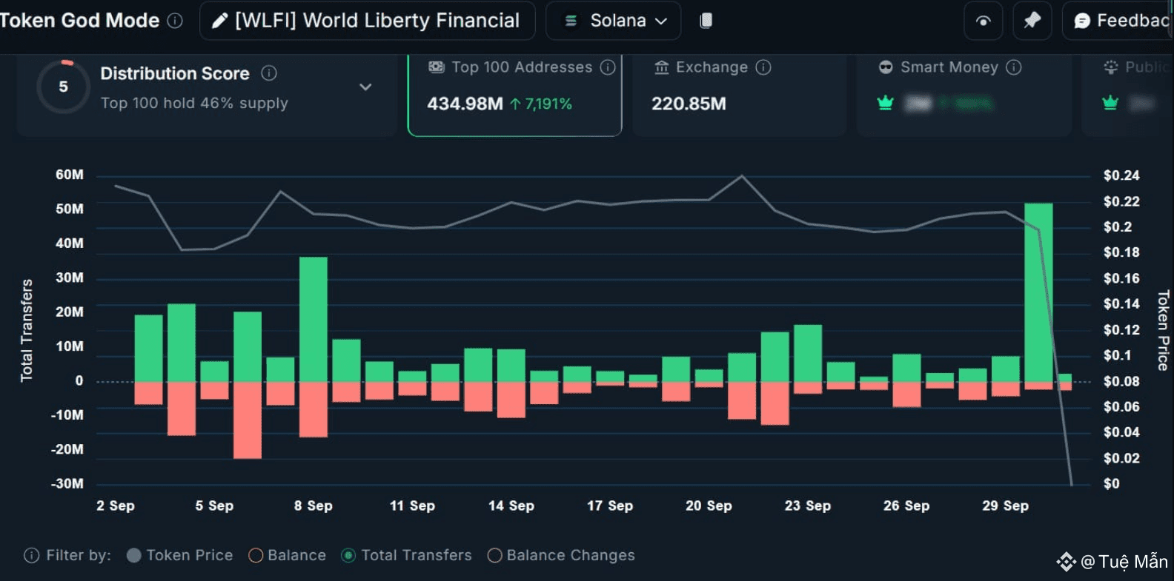Screen dimensions: 1174x581
Task: Toggle the Token Price gray legend swatch
Action: [134, 555]
